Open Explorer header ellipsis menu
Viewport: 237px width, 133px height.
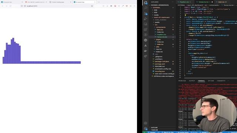[x=173, y=2]
